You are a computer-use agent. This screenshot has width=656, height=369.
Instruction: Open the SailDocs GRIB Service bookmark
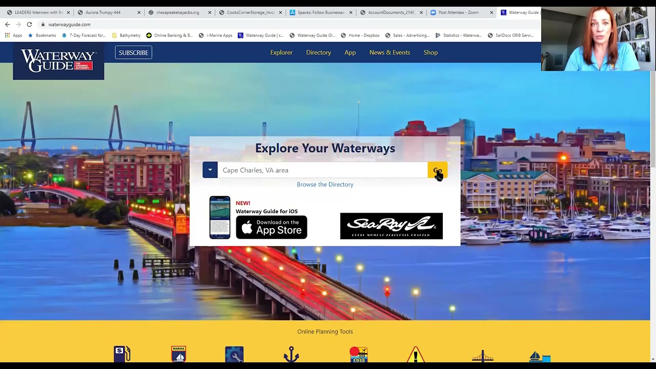pyautogui.click(x=511, y=35)
